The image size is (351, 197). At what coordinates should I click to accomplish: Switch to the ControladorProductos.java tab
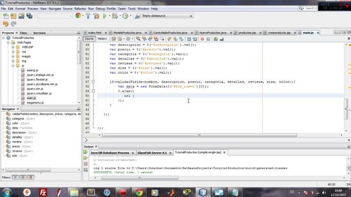(x=170, y=33)
